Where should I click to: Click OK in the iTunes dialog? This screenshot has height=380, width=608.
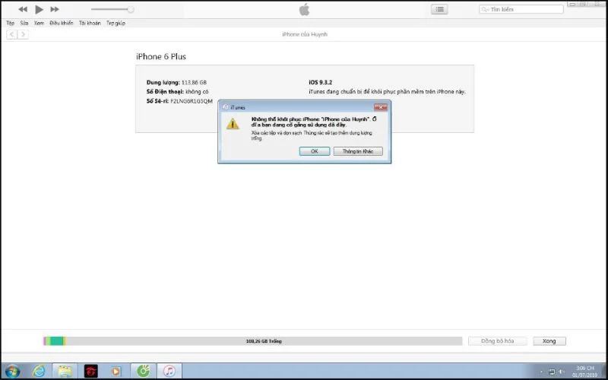[x=315, y=151]
